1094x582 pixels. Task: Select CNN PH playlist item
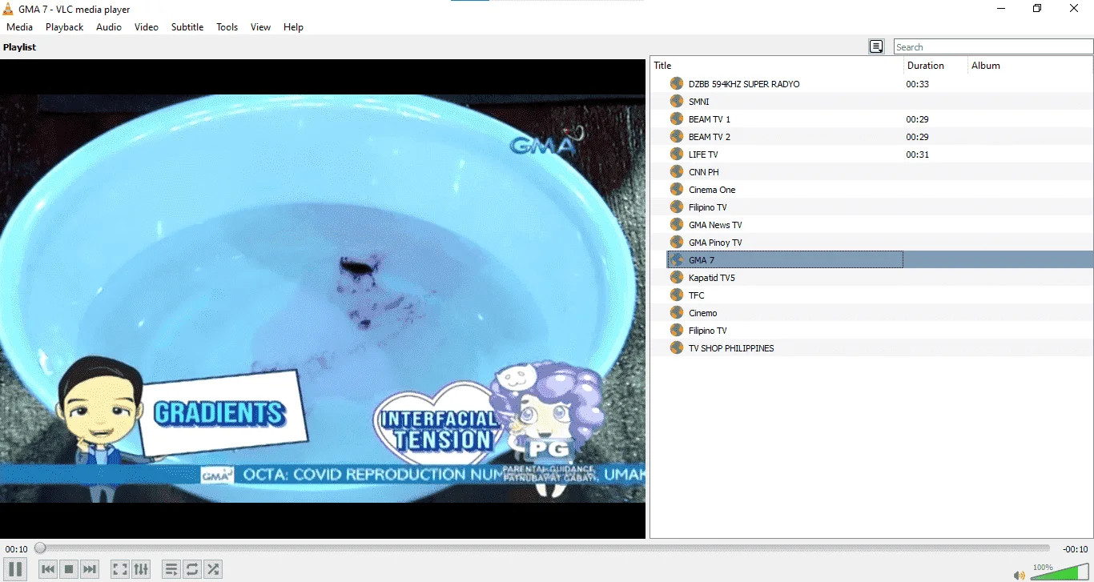coord(704,172)
